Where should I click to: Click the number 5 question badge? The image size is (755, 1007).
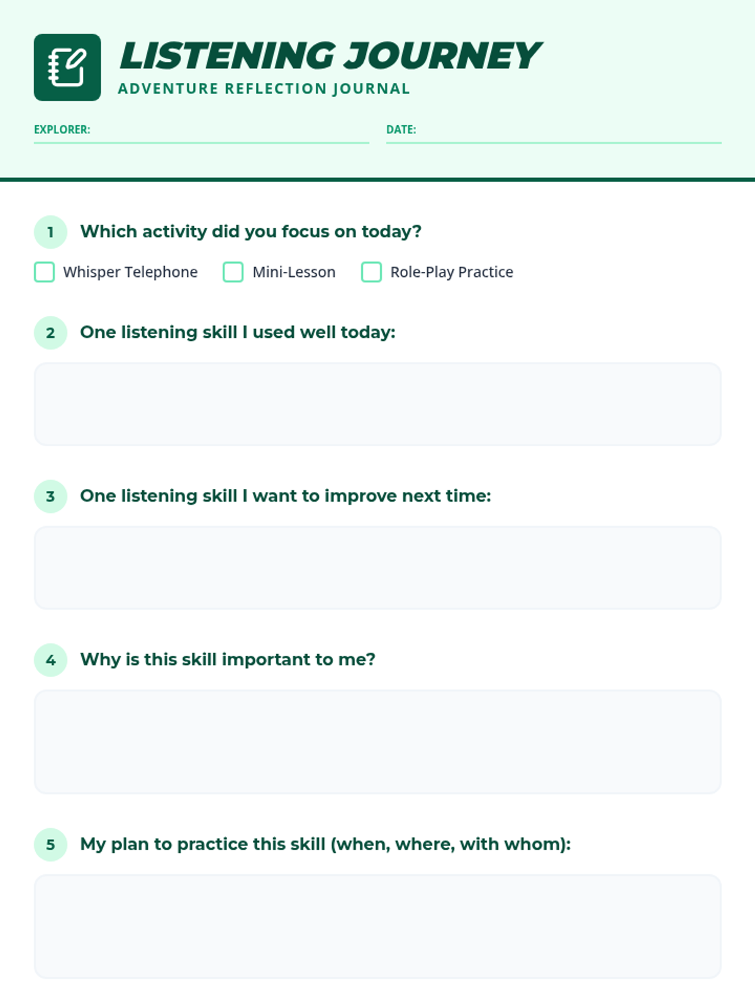(x=50, y=845)
